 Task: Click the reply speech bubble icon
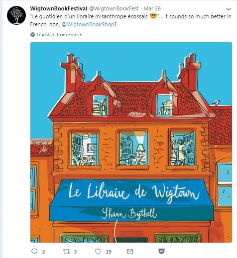pos(34,252)
